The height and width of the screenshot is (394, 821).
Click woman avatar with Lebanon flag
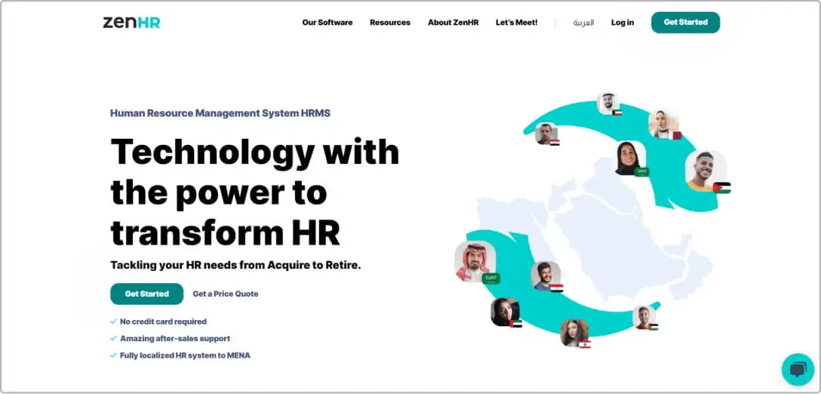(573, 332)
